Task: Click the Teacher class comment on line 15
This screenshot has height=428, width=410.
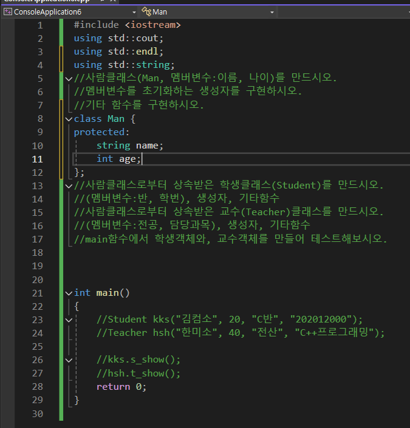Action: 229,212
